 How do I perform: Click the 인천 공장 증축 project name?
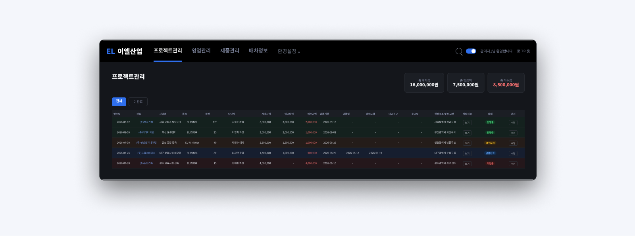pyautogui.click(x=169, y=143)
